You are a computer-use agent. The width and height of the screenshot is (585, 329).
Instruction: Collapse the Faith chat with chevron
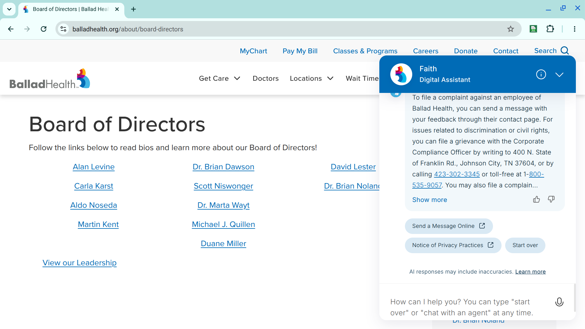(x=559, y=74)
